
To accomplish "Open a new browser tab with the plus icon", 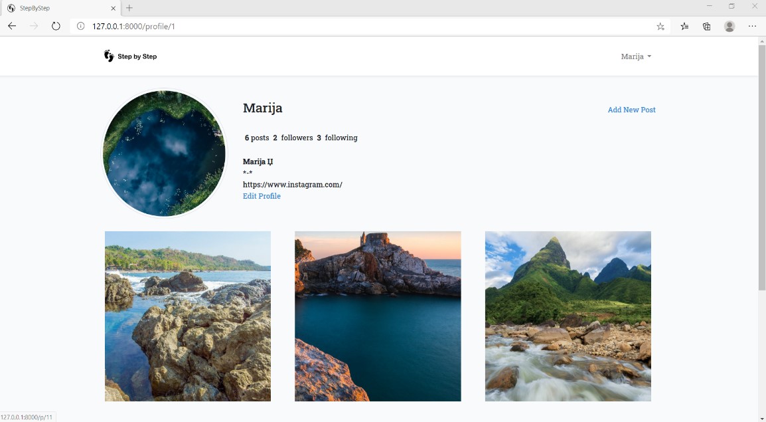I will pos(129,9).
